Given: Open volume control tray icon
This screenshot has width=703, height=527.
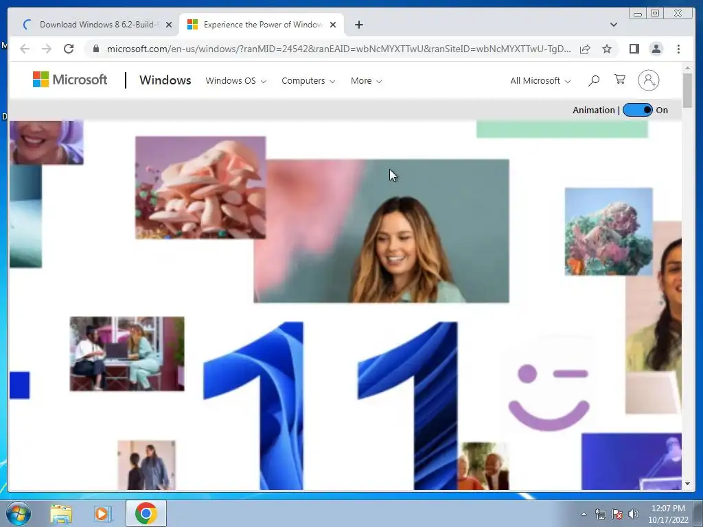Looking at the screenshot, I should [634, 514].
